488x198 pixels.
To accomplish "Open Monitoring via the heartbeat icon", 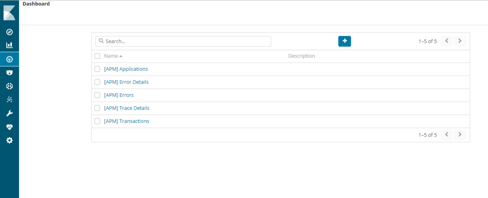I will (x=10, y=127).
